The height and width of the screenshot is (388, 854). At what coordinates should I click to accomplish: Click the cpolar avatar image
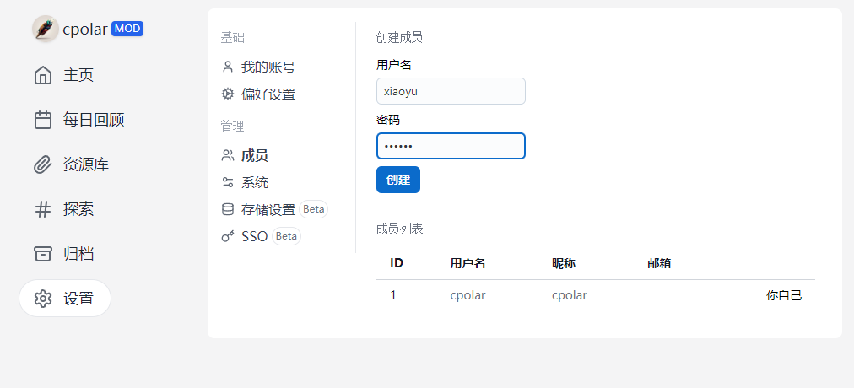(x=46, y=29)
